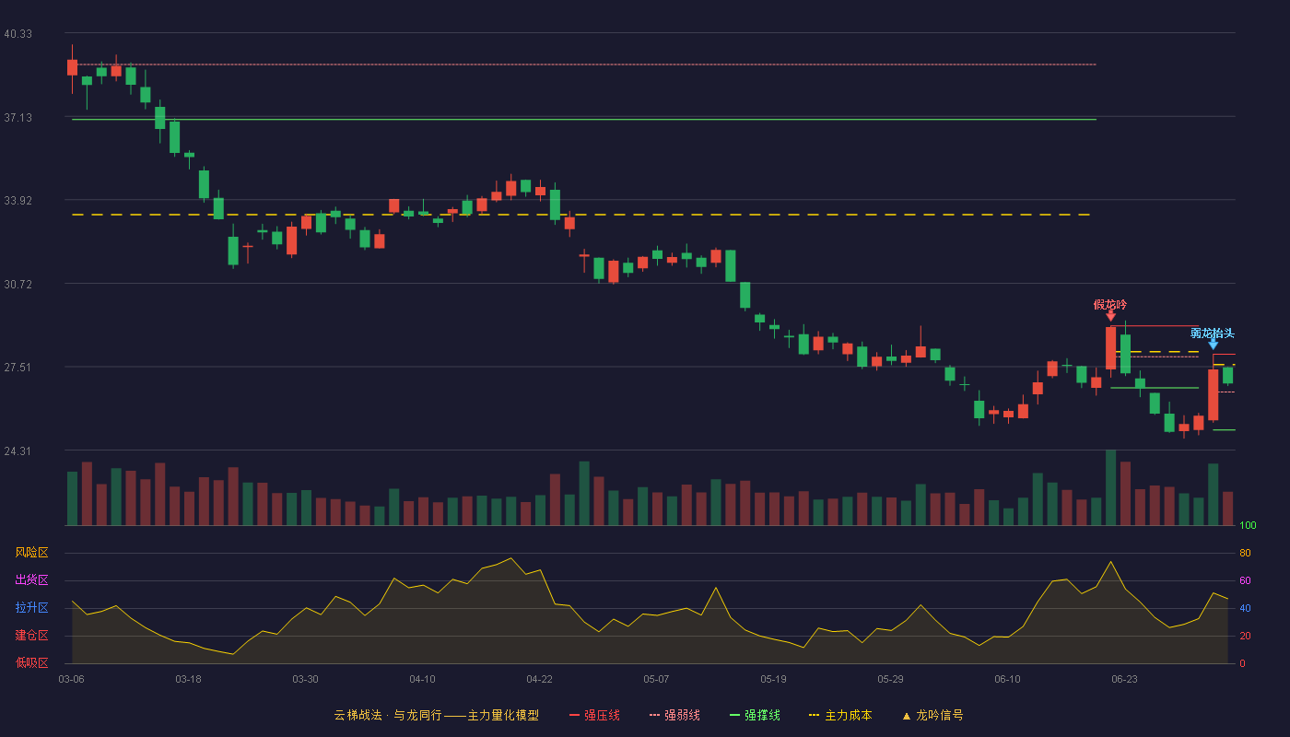The width and height of the screenshot is (1290, 737).
Task: Click the 建仓区 zone label
Action: coord(32,636)
